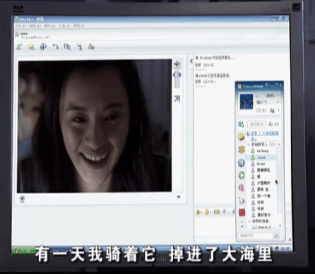Click the video call icon in chat toolbar
The width and height of the screenshot is (315, 274).
[43, 47]
